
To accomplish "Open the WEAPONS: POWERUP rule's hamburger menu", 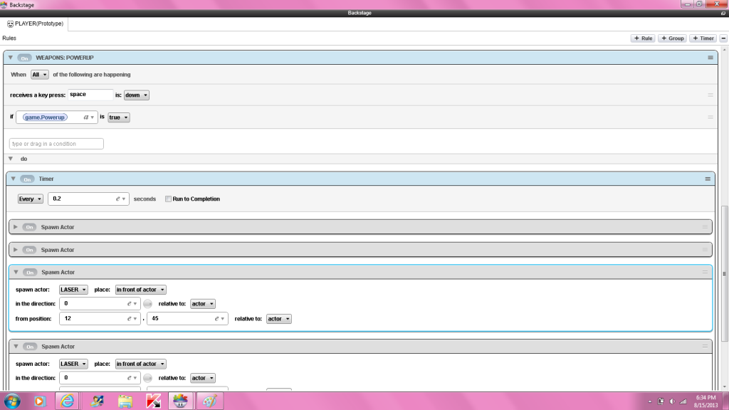I will (x=710, y=57).
